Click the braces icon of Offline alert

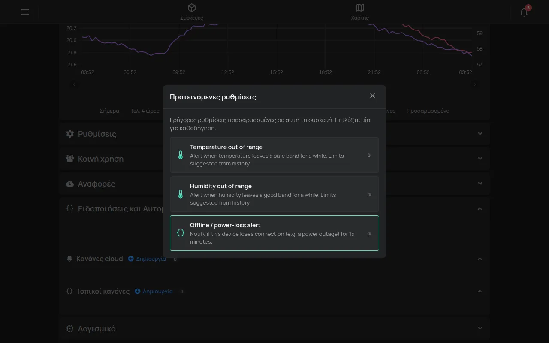pos(181,233)
